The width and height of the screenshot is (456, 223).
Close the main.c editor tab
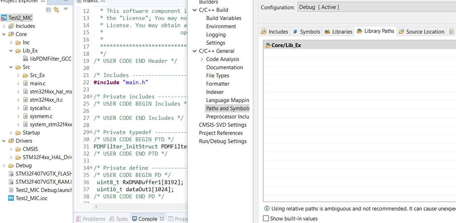[103, 1]
